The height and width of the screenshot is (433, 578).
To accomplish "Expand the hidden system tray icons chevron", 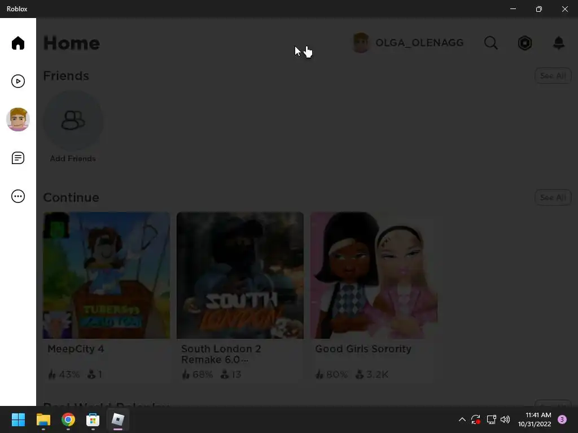I will [462, 419].
